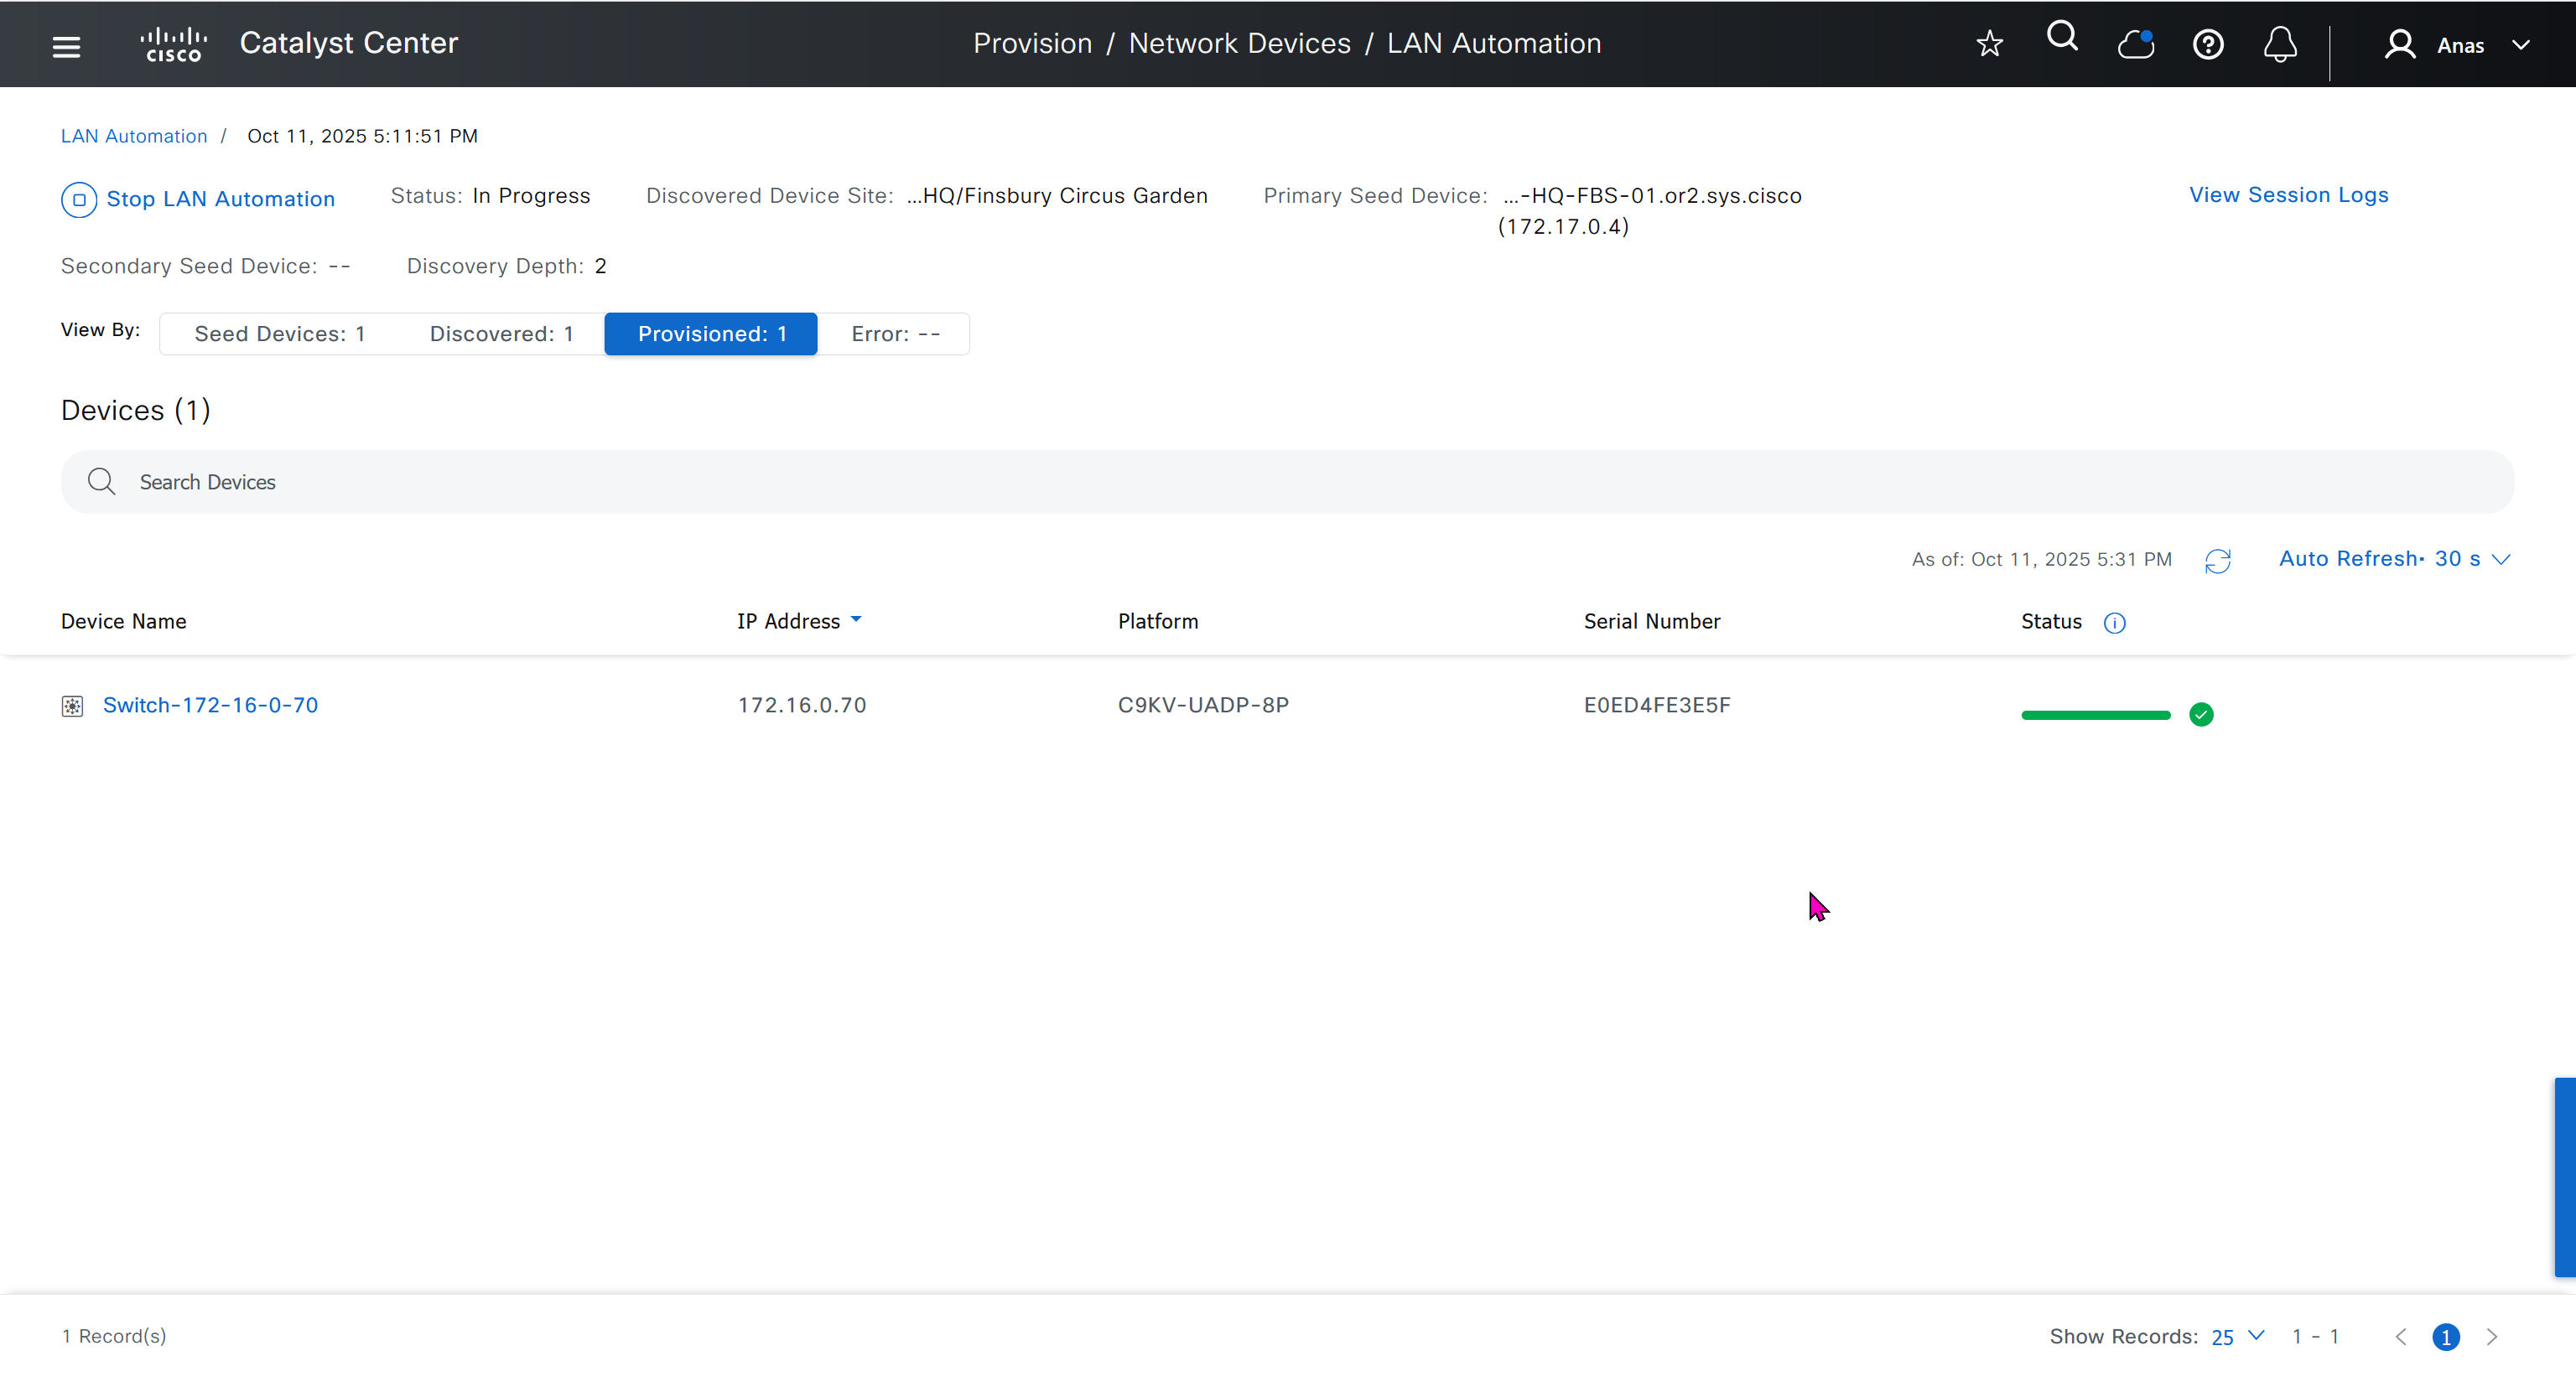Open the Show Records 25 dropdown

[x=2237, y=1337]
